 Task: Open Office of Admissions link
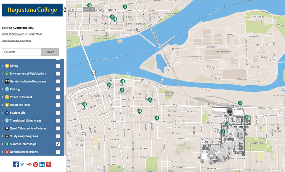click(x=13, y=34)
